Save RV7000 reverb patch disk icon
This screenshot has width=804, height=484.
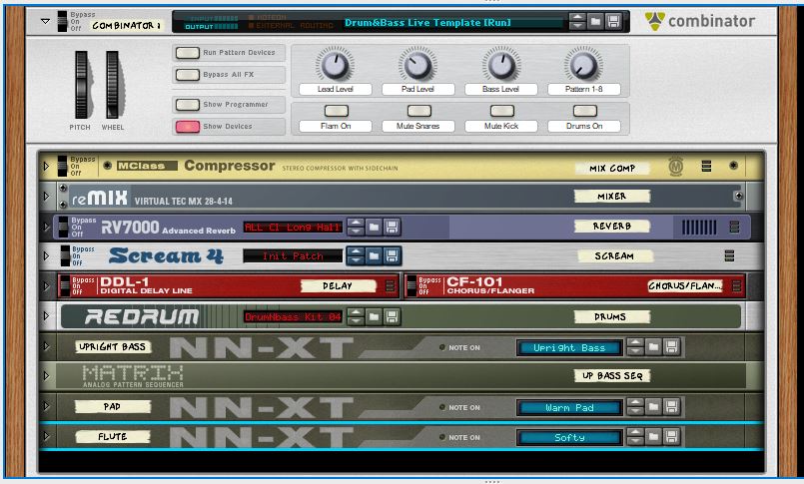[392, 227]
